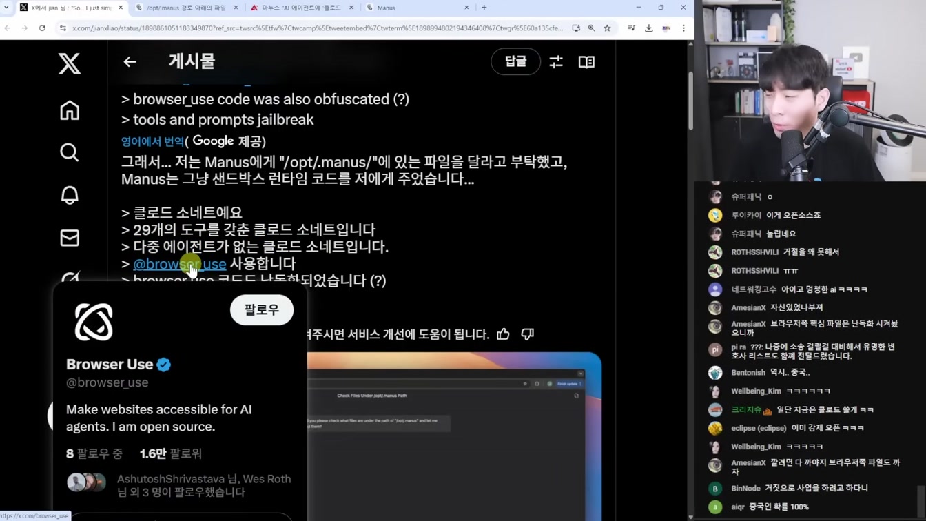The height and width of the screenshot is (521, 926).
Task: Open the embedded screenshot image in post
Action: [454, 436]
